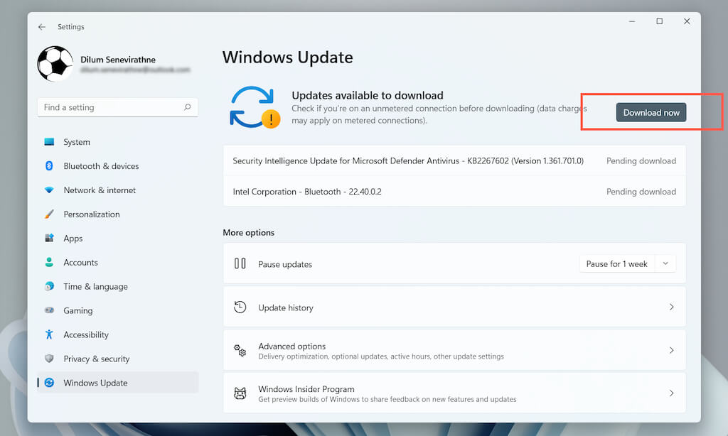Click the Privacy & security shield icon
The width and height of the screenshot is (728, 436).
49,359
